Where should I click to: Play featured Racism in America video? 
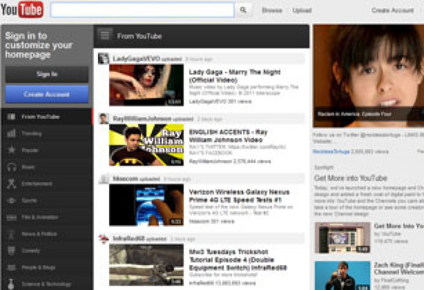368,76
